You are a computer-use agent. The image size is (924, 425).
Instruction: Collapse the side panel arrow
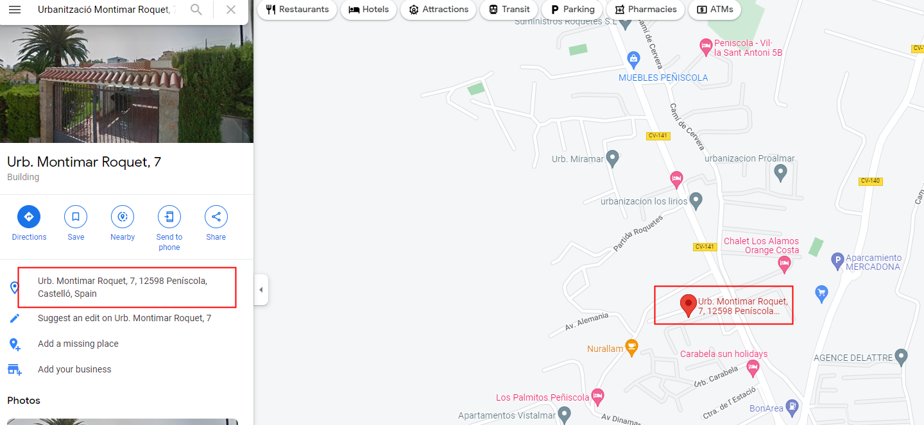(261, 290)
